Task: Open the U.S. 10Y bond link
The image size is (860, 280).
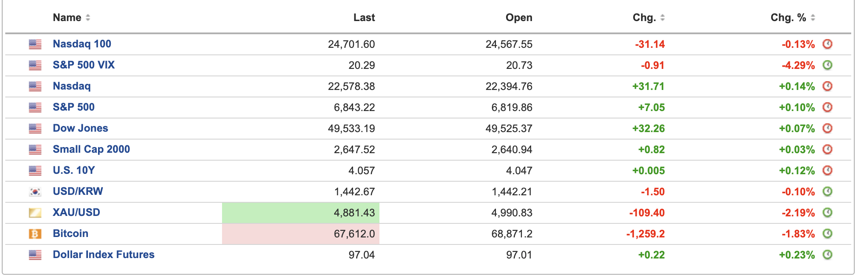Action: [73, 170]
